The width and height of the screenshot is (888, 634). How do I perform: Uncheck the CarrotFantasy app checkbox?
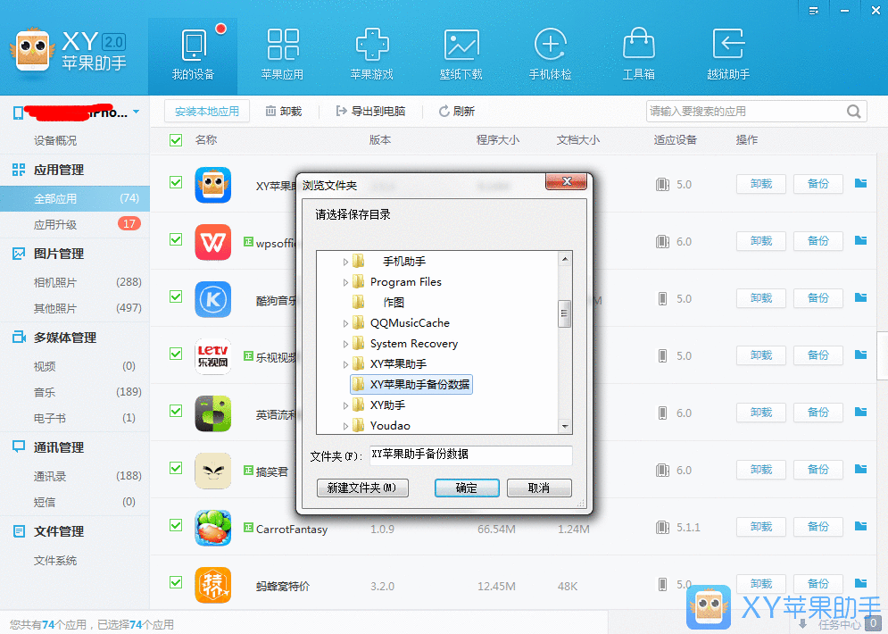[175, 527]
